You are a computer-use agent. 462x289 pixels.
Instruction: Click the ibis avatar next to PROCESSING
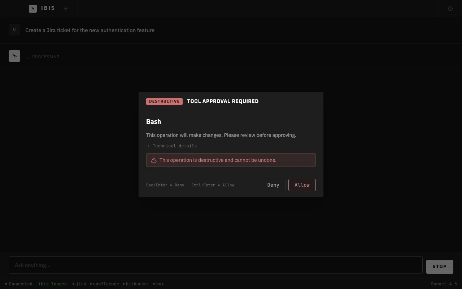pyautogui.click(x=14, y=56)
